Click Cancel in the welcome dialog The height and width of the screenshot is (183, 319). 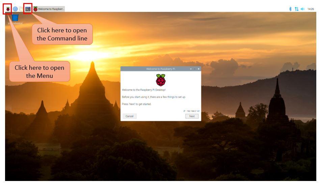(129, 116)
